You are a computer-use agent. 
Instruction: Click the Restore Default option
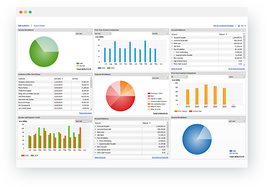pos(39,26)
